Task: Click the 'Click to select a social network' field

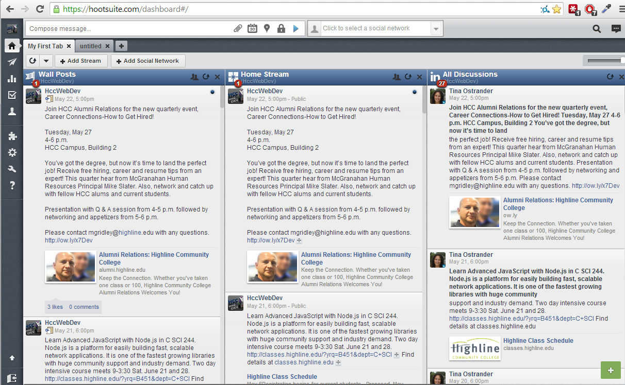Action: (x=375, y=28)
